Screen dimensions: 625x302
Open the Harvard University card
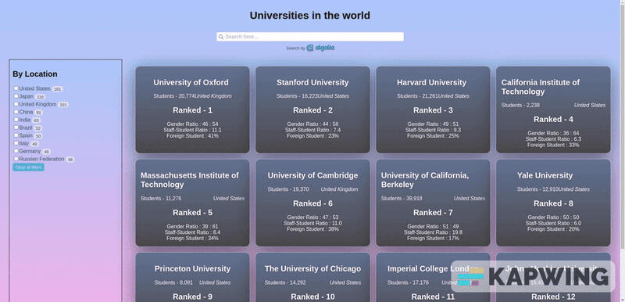pyautogui.click(x=433, y=110)
